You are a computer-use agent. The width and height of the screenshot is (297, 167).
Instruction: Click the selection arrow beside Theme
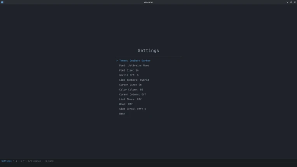tap(117, 61)
